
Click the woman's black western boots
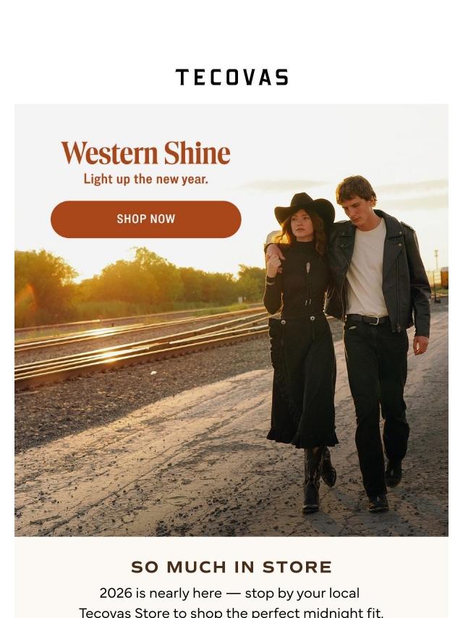point(317,477)
